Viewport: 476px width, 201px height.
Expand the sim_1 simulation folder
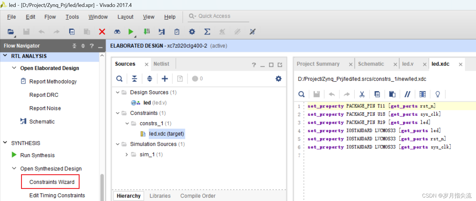[127, 154]
